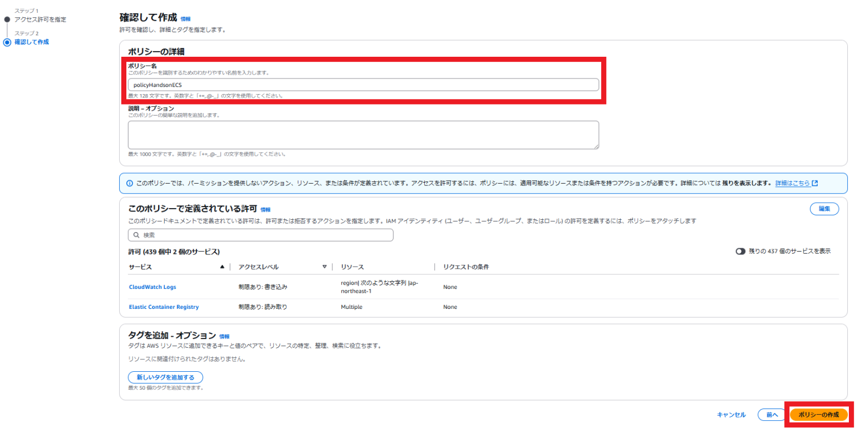Click ポリシーの作成 to create the policy

pos(818,414)
